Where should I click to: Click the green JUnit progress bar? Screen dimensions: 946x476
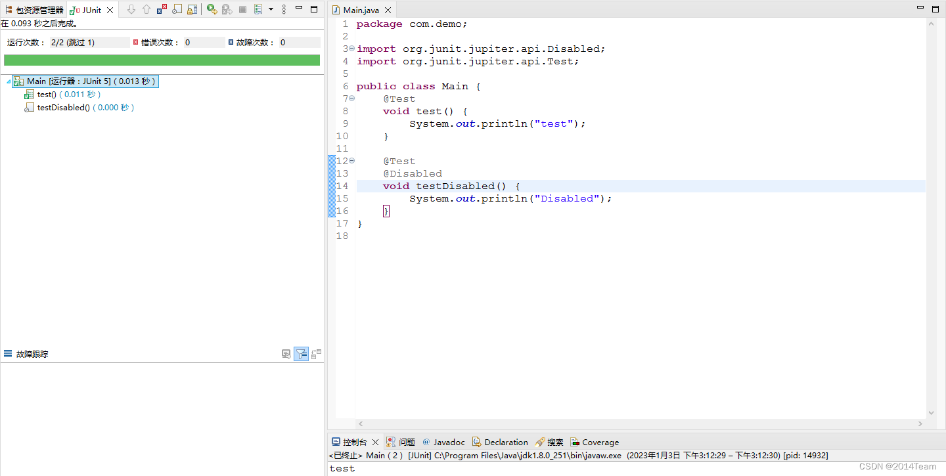point(162,60)
